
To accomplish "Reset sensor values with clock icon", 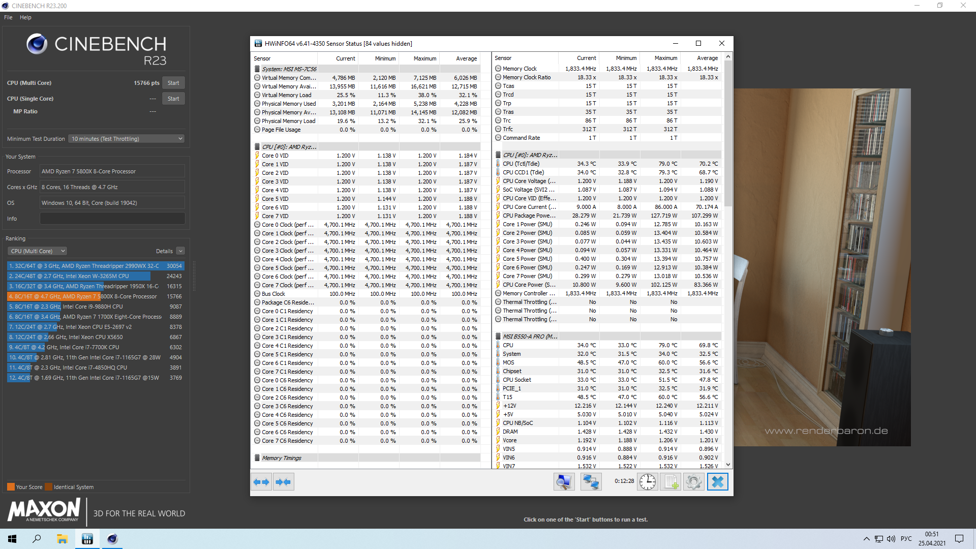I will 648,482.
